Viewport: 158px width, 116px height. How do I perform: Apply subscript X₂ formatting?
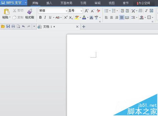pos(71,18)
